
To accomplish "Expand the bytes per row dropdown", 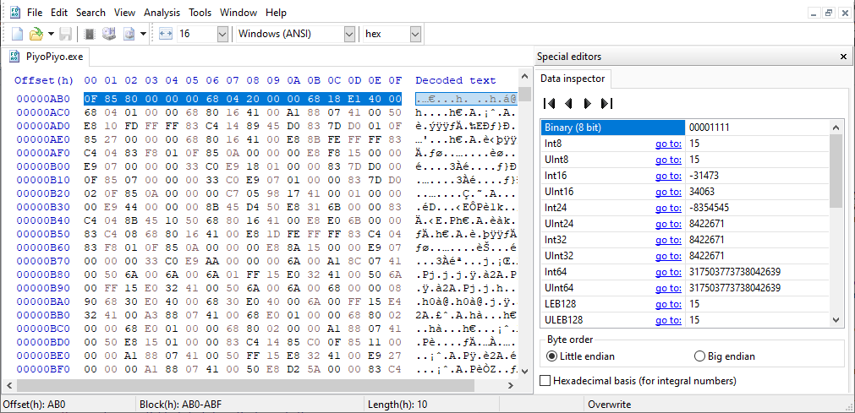I will (222, 34).
